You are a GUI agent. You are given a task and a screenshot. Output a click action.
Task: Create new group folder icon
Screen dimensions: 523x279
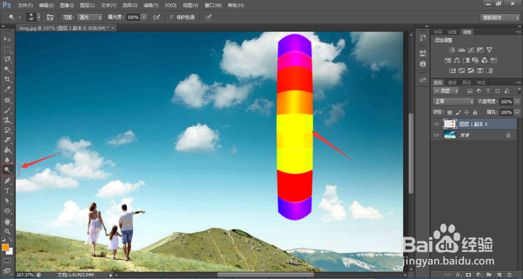coord(488,274)
